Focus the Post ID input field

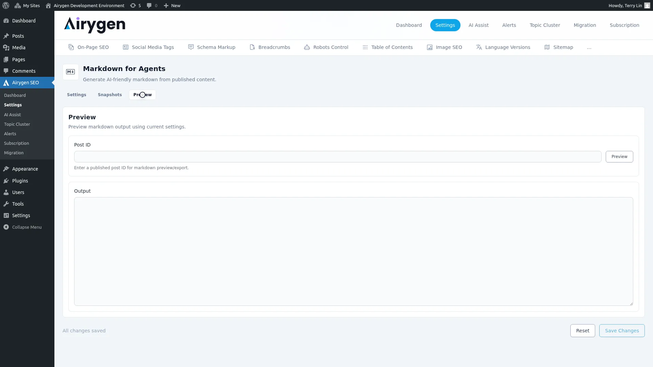click(x=338, y=157)
